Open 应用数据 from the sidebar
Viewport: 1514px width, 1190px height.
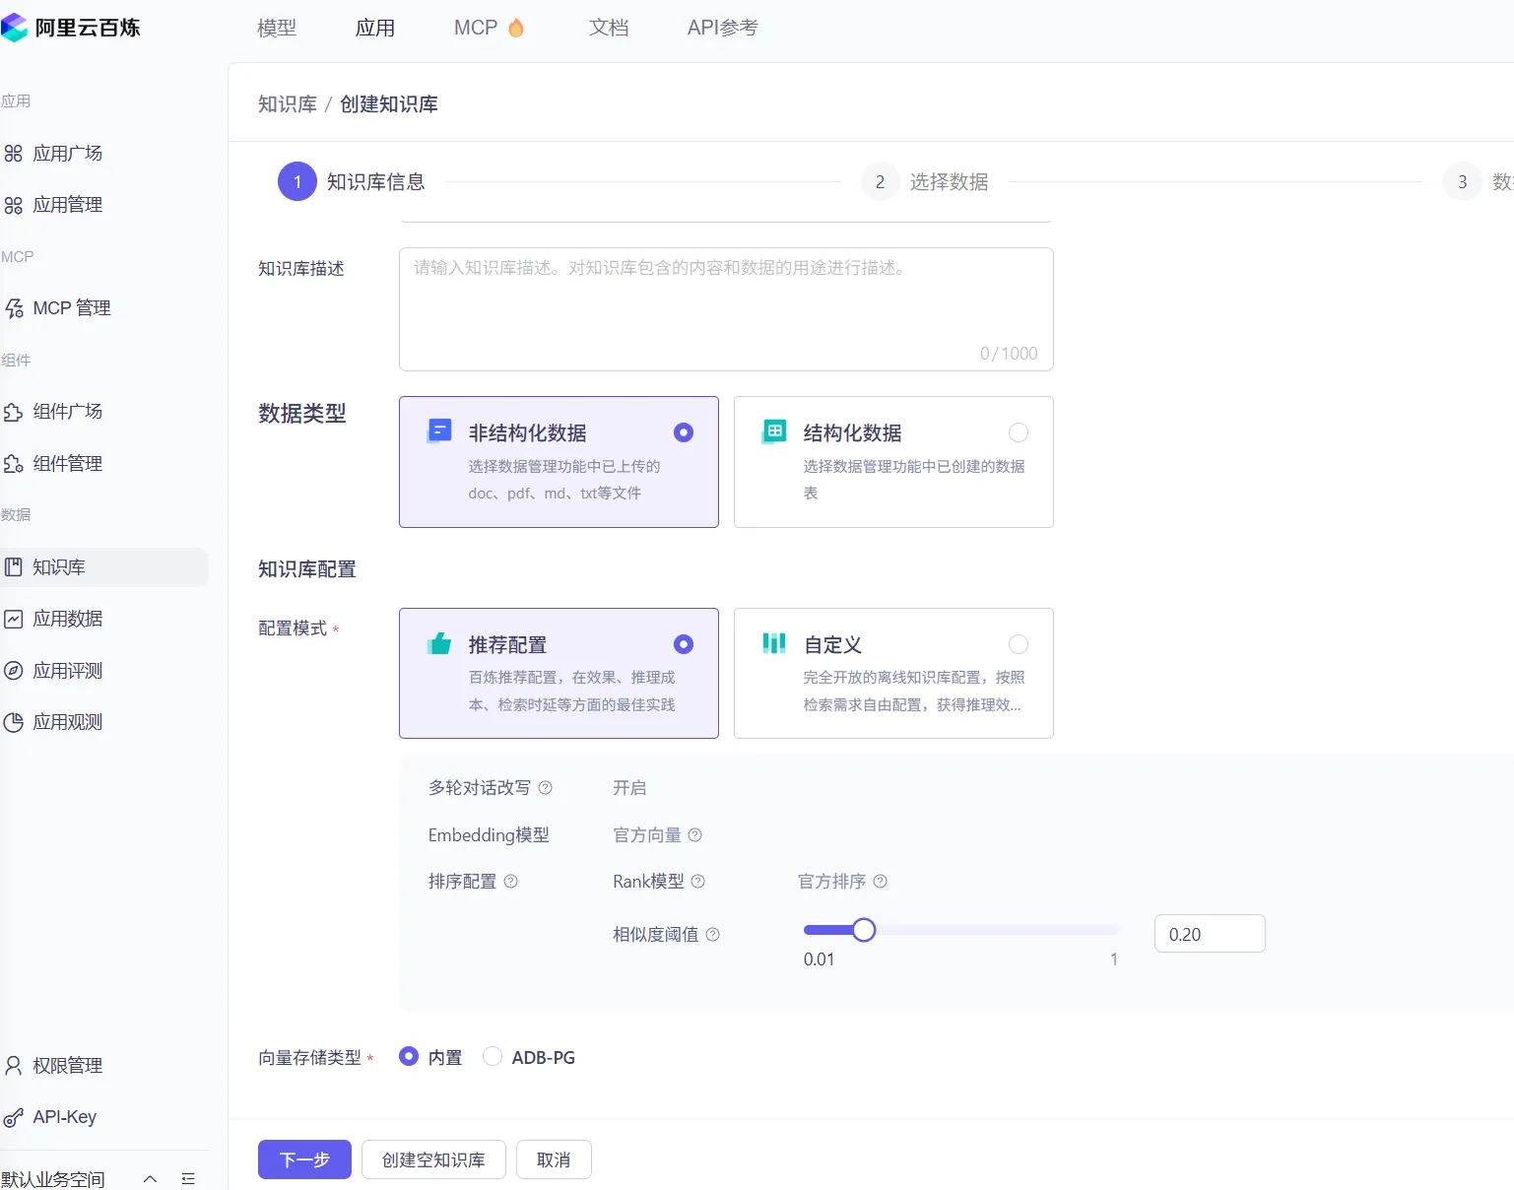click(67, 619)
